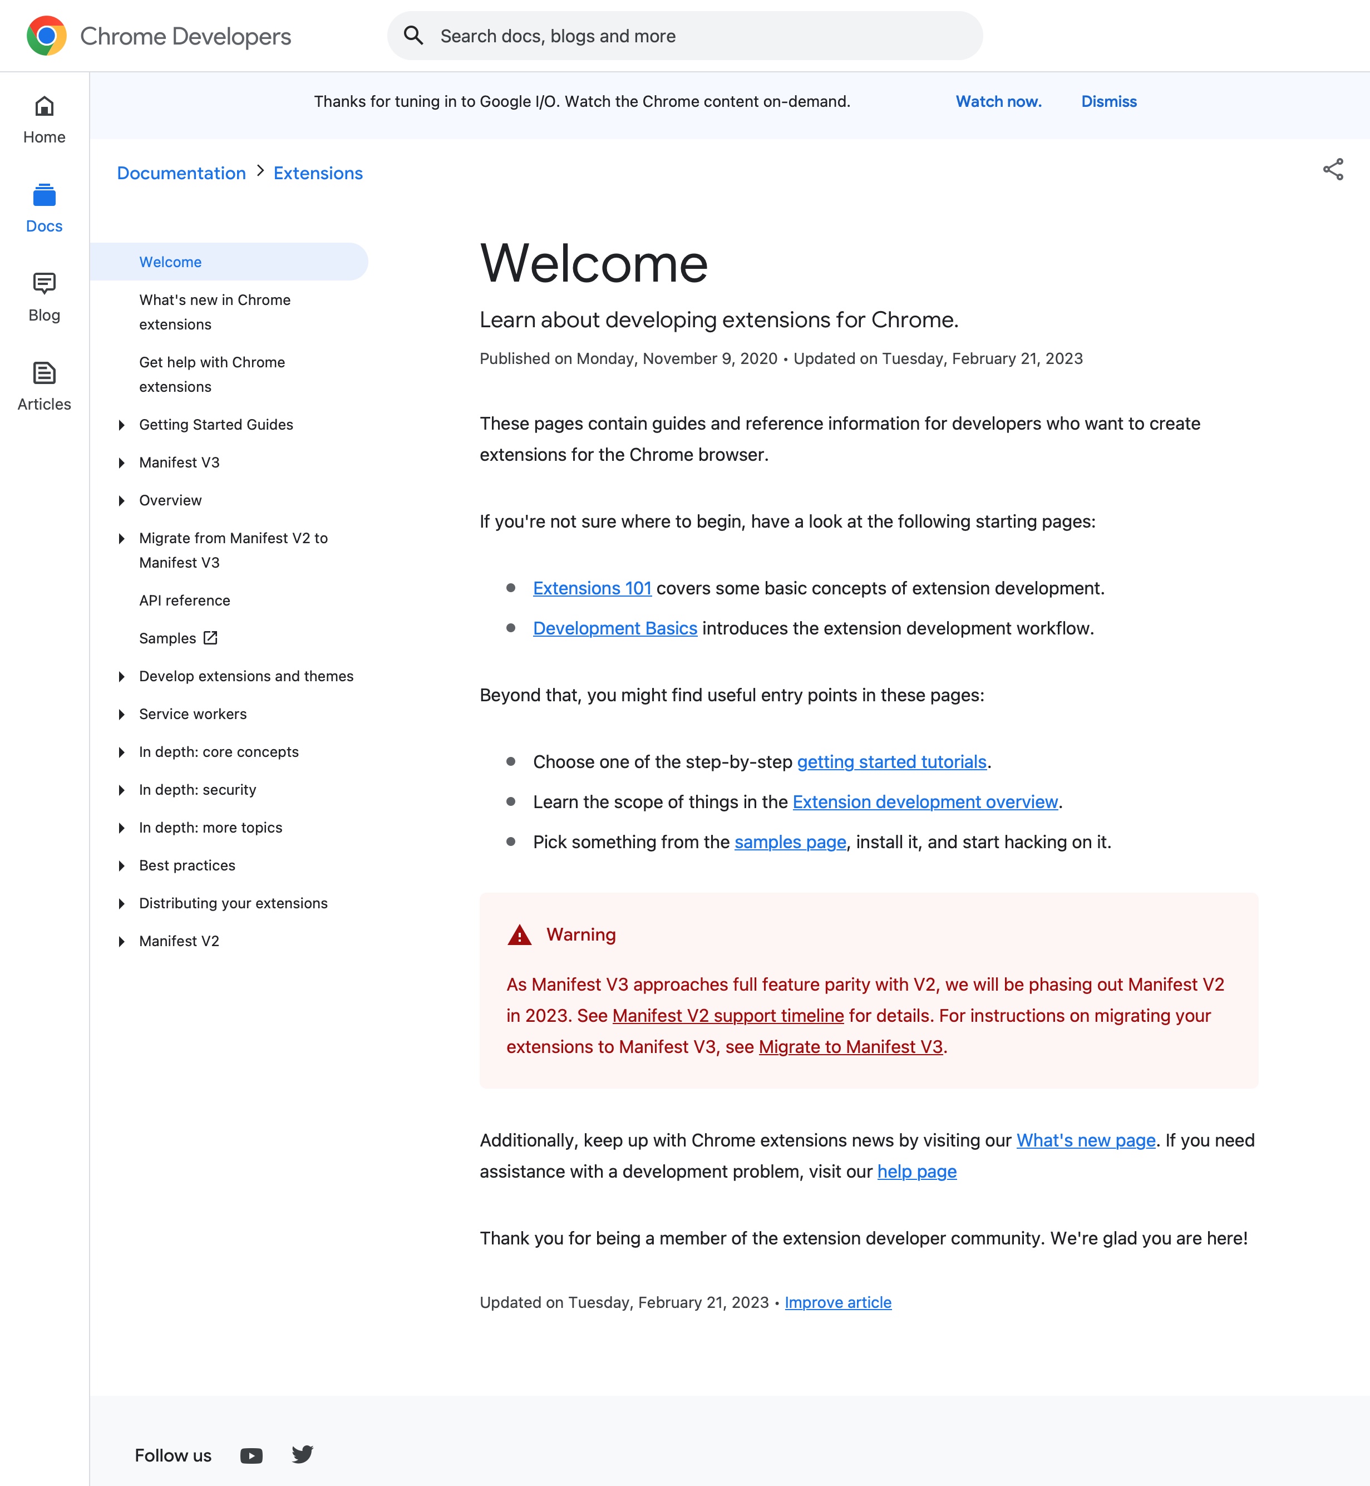Image resolution: width=1370 pixels, height=1486 pixels.
Task: Open the YouTube follow icon
Action: point(252,1455)
